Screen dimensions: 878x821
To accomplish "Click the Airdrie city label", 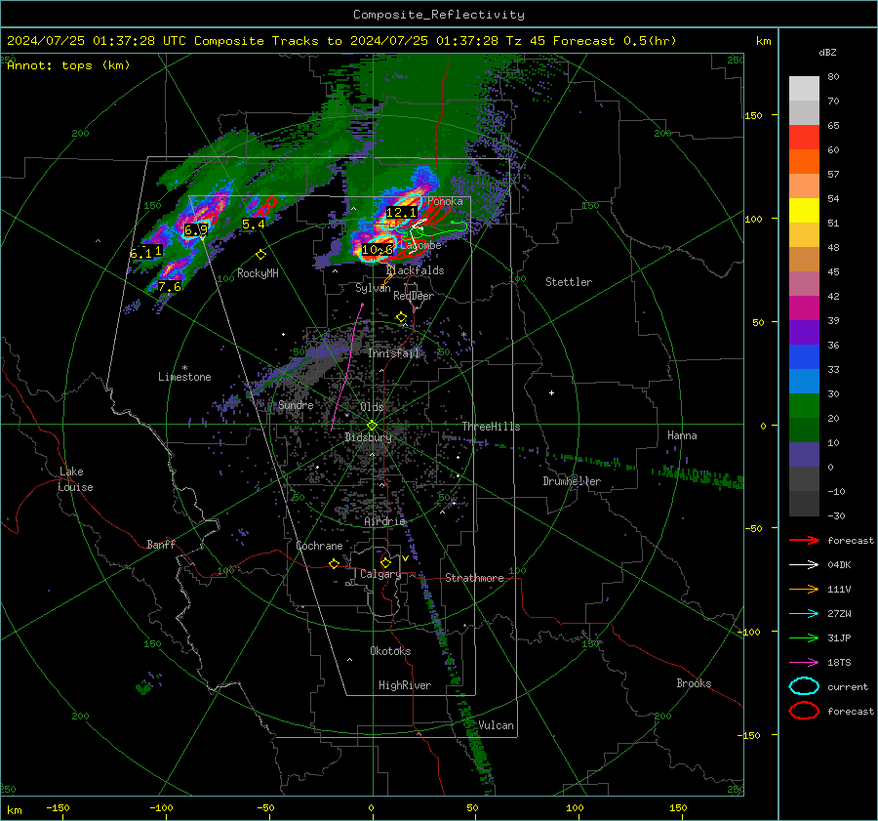I will click(384, 521).
